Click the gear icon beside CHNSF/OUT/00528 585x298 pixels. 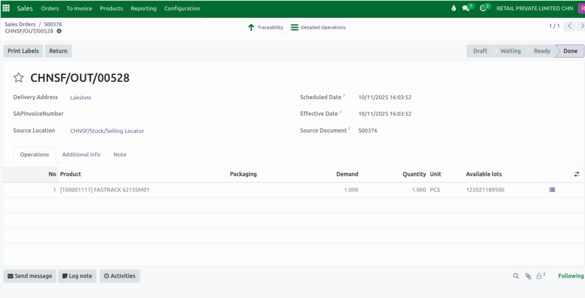coord(59,31)
